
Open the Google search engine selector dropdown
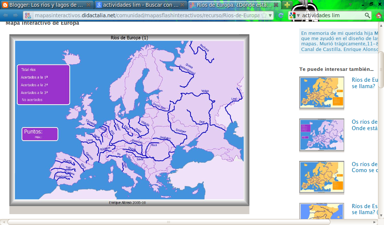click(x=294, y=15)
